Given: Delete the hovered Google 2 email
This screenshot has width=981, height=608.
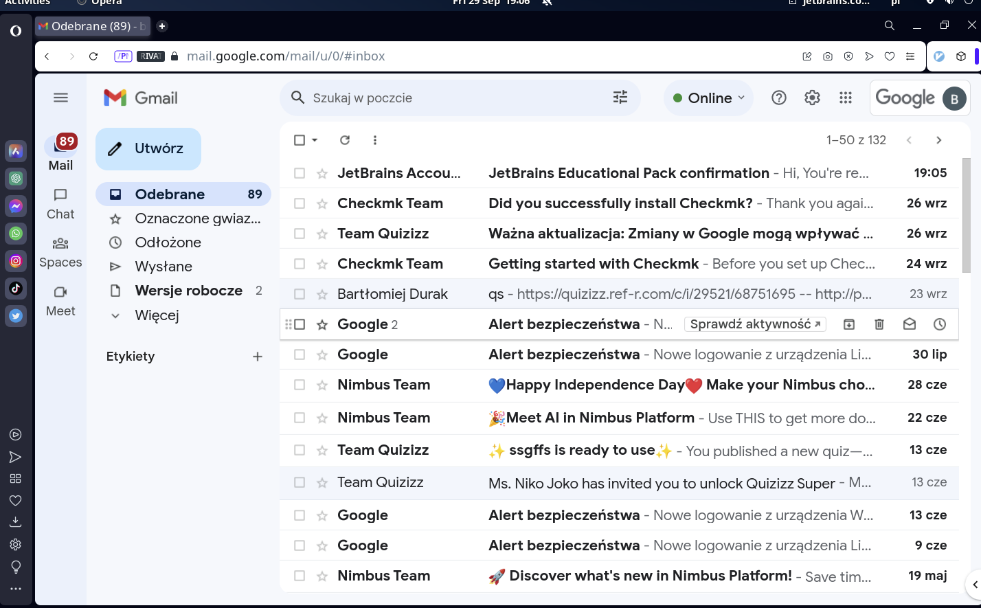Looking at the screenshot, I should [x=879, y=324].
